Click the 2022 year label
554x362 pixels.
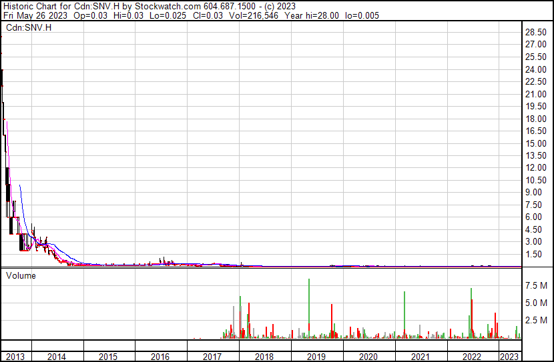tap(473, 357)
